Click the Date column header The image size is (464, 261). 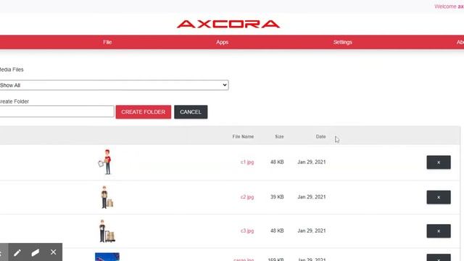320,136
